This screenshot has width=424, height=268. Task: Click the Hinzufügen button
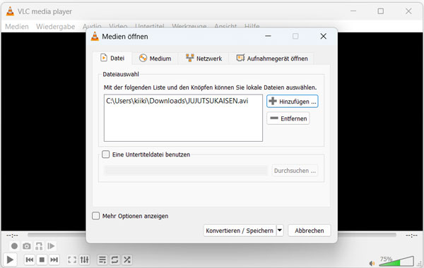[293, 102]
